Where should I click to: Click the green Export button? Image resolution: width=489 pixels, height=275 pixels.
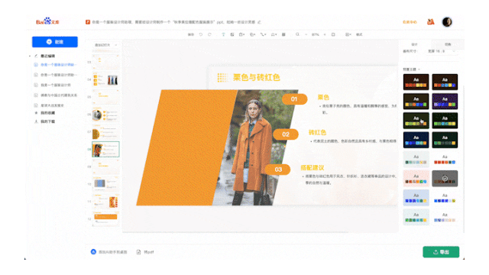pos(441,252)
